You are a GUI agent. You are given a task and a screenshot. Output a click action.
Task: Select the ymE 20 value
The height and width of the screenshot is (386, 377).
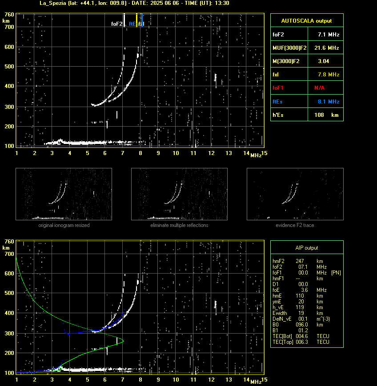(301, 302)
